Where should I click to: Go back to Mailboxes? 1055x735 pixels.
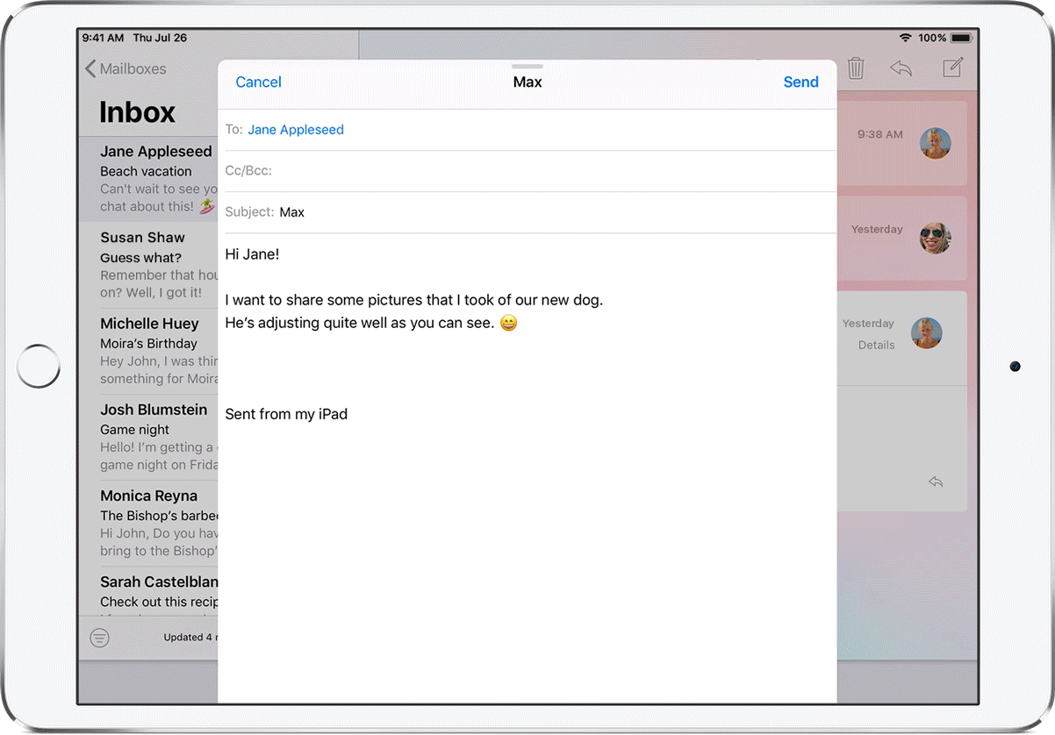[x=126, y=68]
